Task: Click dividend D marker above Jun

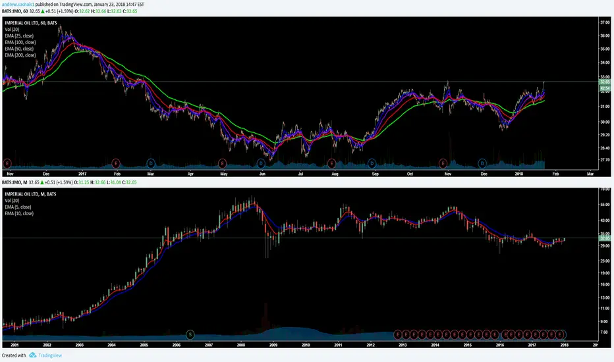Action: [x=261, y=163]
